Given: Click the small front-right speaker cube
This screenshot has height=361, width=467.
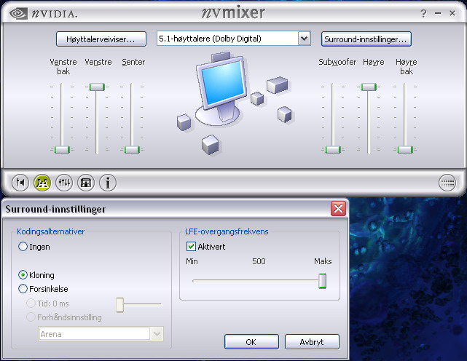Looking at the screenshot, I should click(257, 98).
